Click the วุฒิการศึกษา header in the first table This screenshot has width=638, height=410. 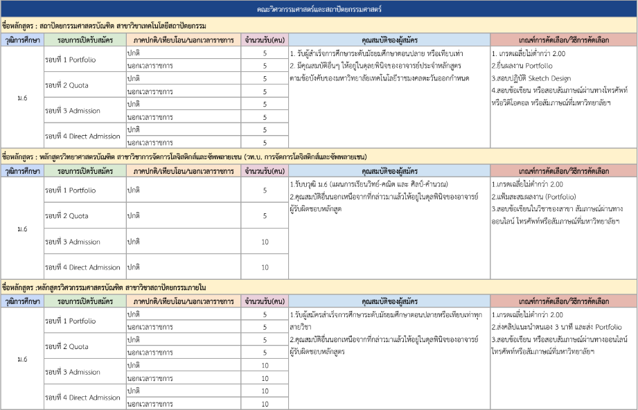(22, 39)
